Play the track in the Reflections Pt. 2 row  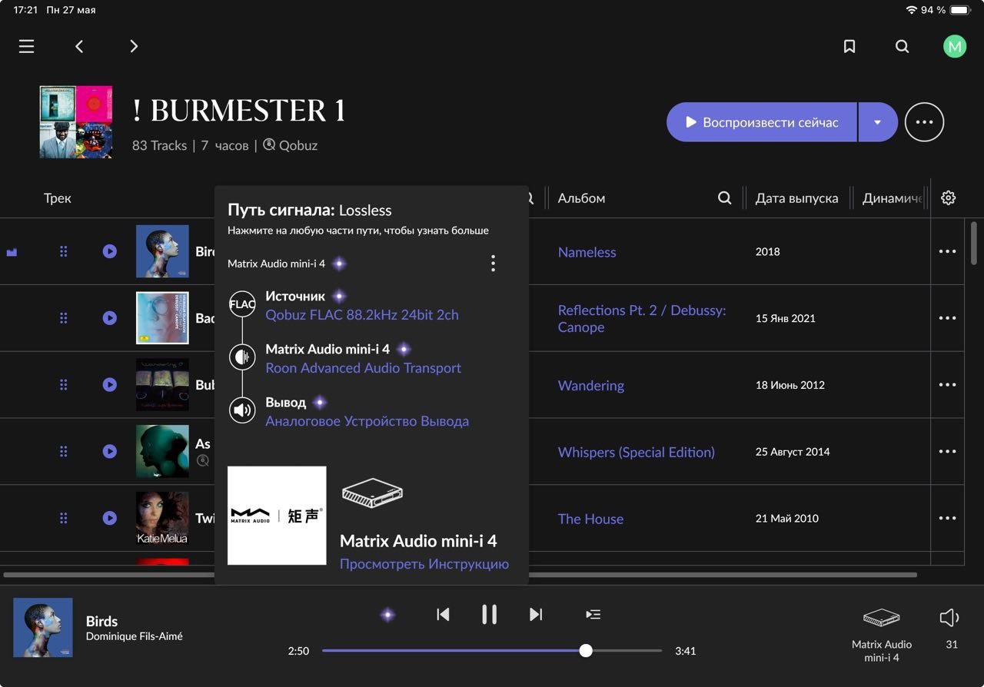(x=110, y=318)
